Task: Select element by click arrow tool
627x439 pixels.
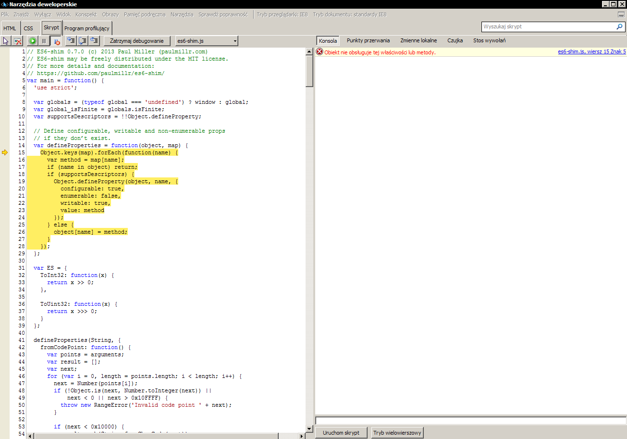Action: pyautogui.click(x=6, y=41)
